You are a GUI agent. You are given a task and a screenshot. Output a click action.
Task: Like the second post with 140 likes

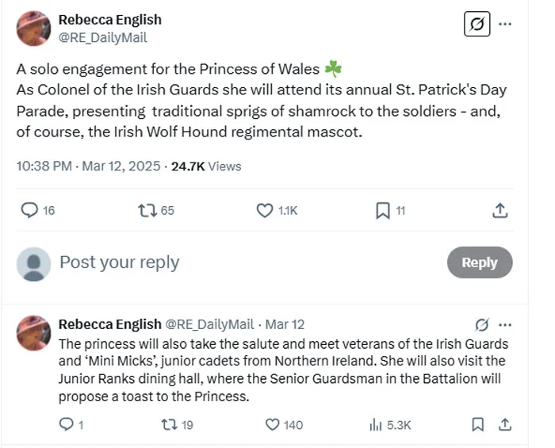(273, 424)
